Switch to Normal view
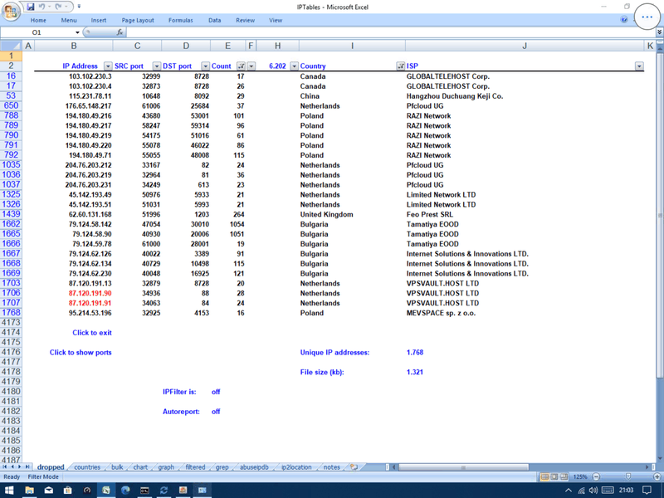This screenshot has width=664, height=498. click(544, 476)
